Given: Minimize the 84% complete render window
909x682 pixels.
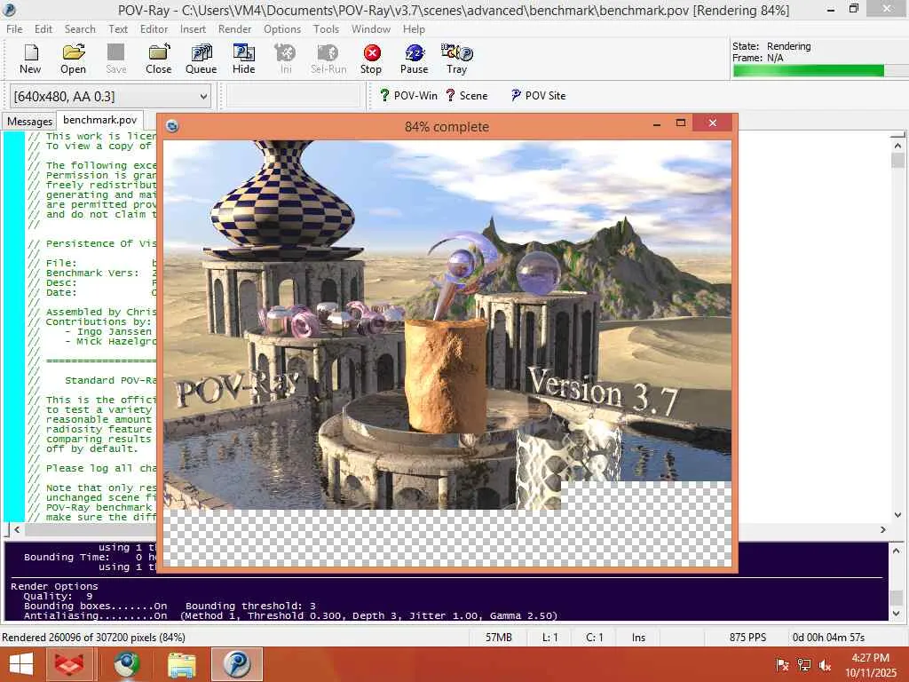Looking at the screenshot, I should (x=657, y=123).
